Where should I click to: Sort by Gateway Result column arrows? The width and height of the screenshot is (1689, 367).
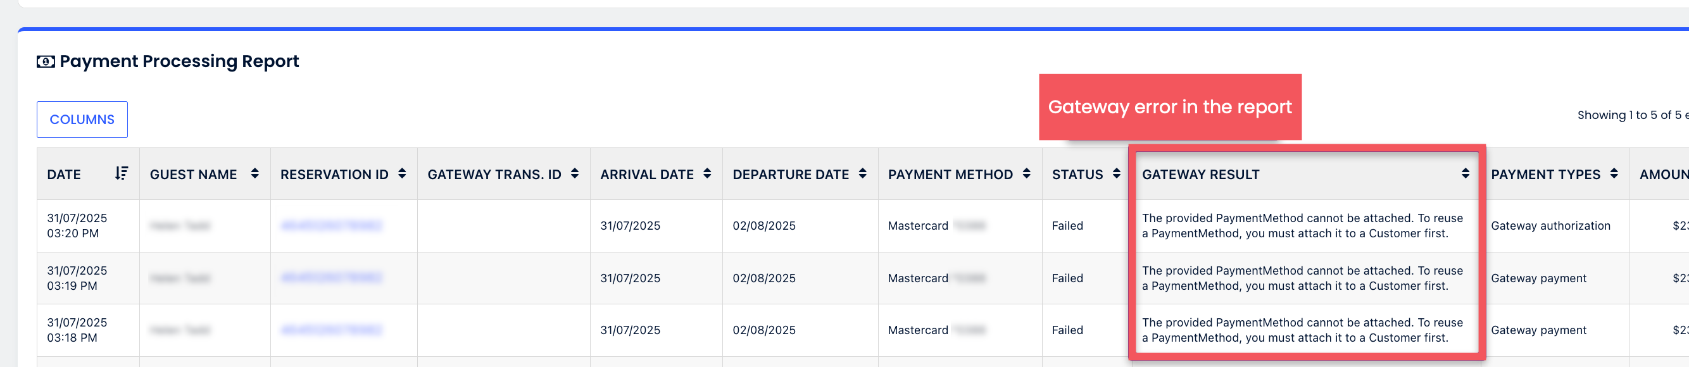click(1466, 173)
